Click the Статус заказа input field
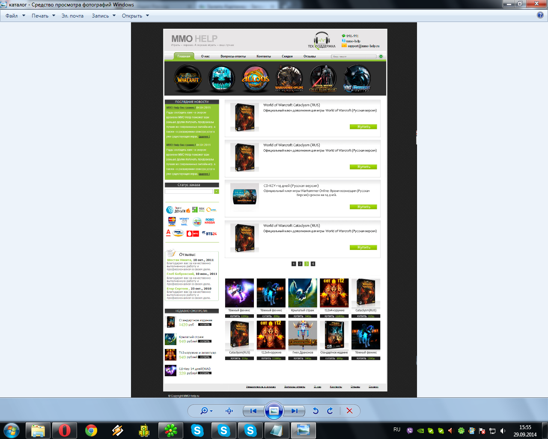 tap(189, 191)
